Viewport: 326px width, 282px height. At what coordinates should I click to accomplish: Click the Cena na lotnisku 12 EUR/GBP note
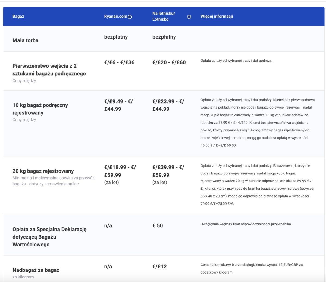click(x=252, y=268)
